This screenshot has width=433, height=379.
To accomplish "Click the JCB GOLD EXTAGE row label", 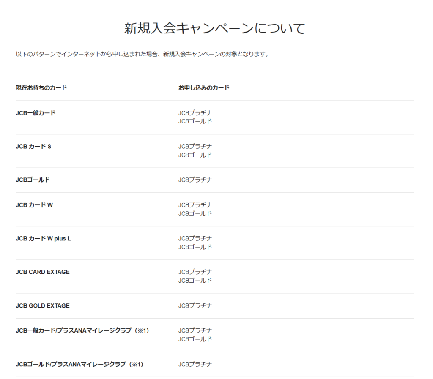I will 43,305.
